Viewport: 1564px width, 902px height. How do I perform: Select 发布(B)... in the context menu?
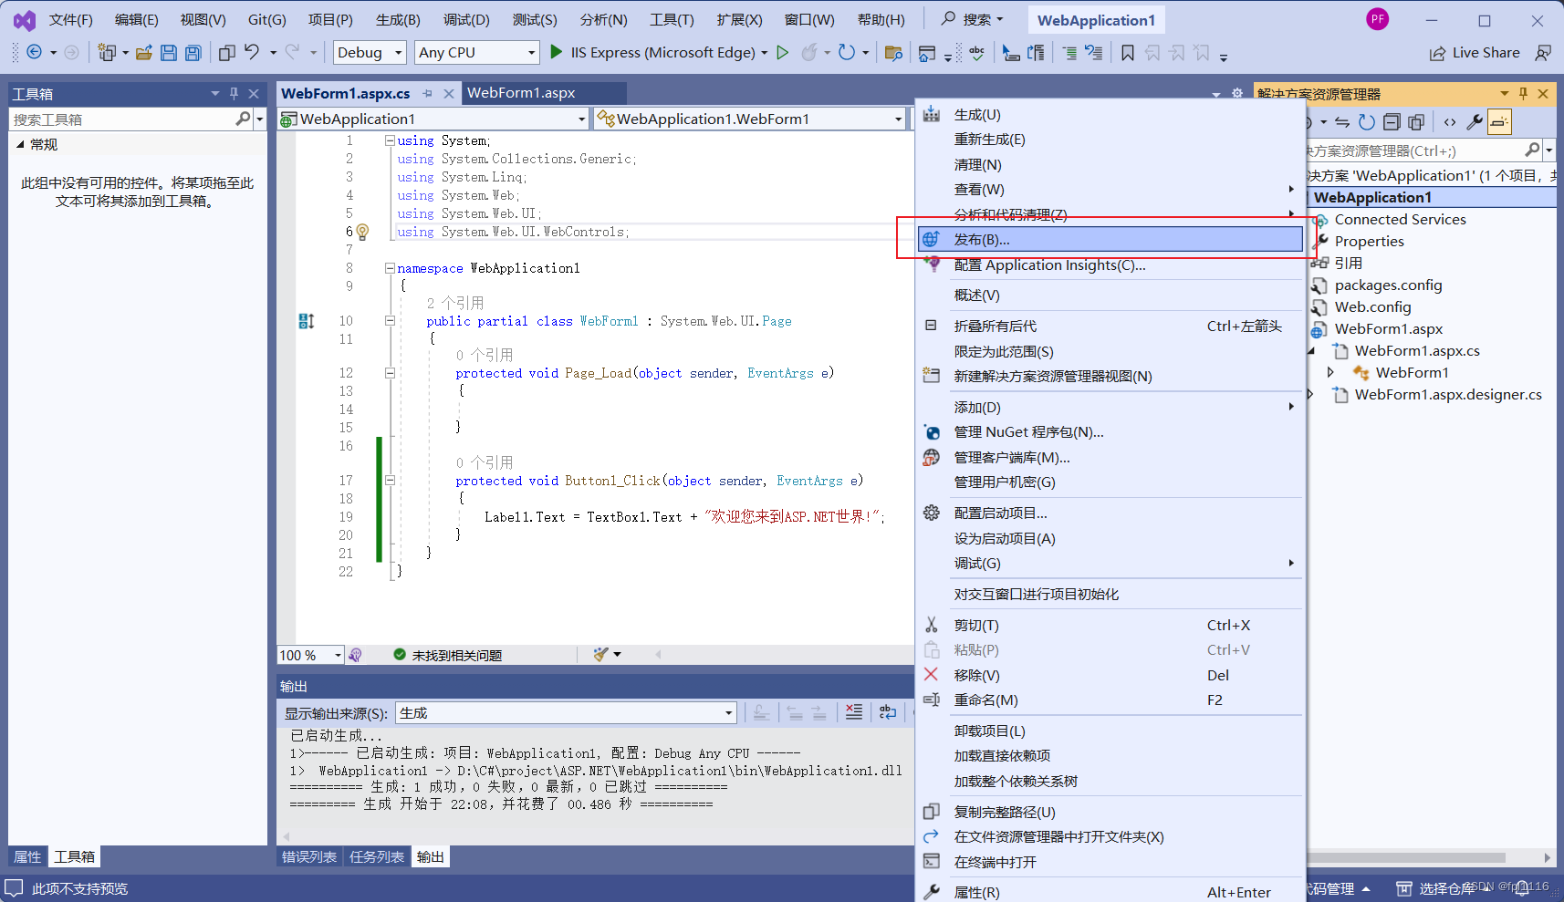pyautogui.click(x=1110, y=239)
